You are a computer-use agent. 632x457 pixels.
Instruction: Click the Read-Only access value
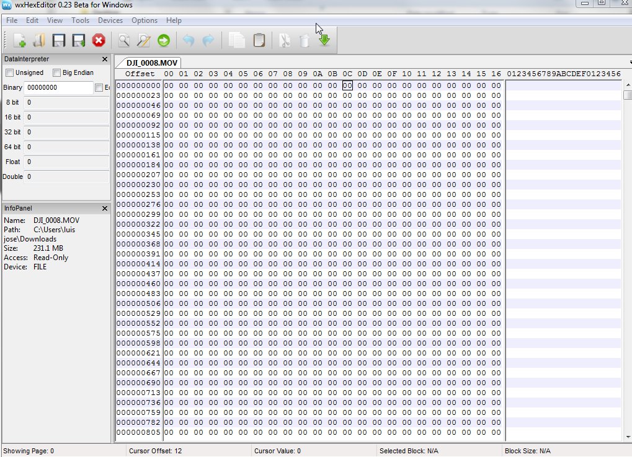click(x=51, y=258)
